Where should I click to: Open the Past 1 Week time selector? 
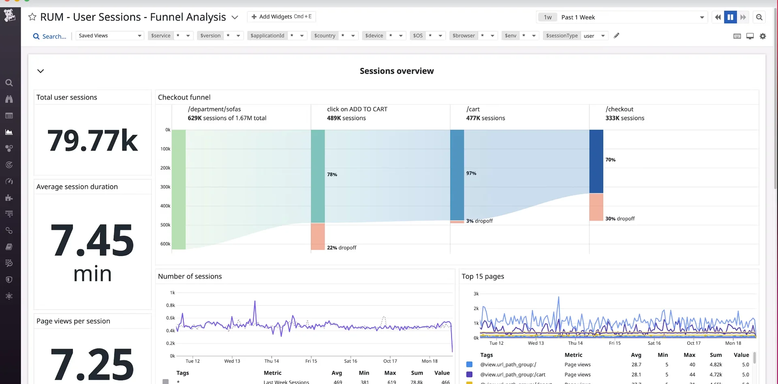(x=621, y=17)
